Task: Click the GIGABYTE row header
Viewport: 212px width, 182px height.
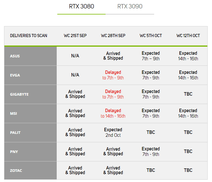Action: pos(19,94)
